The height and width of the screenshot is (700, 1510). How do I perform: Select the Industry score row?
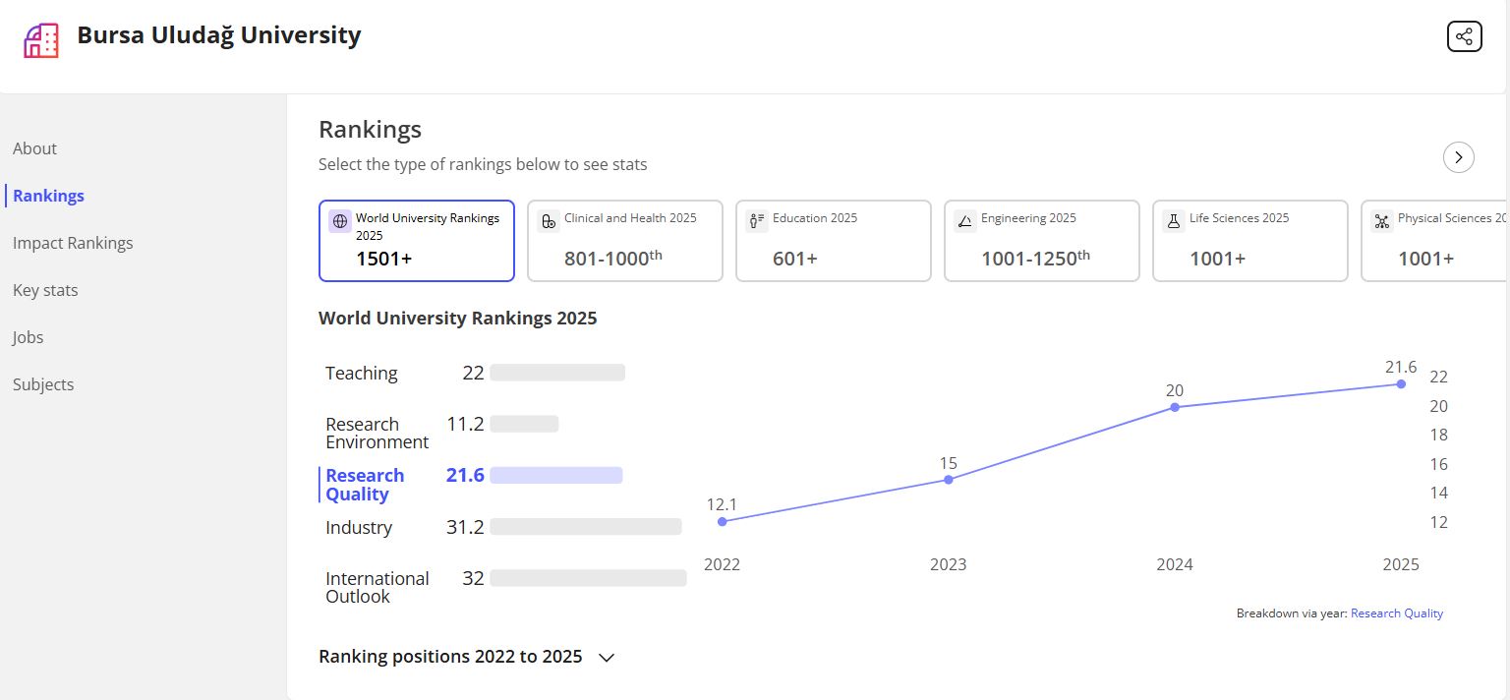click(505, 527)
